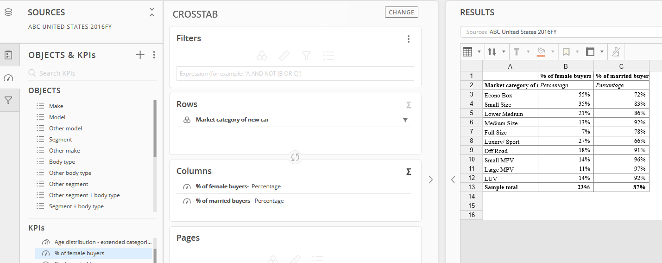Open the objects list sidebar icon
This screenshot has width=662, height=263.
[x=8, y=55]
